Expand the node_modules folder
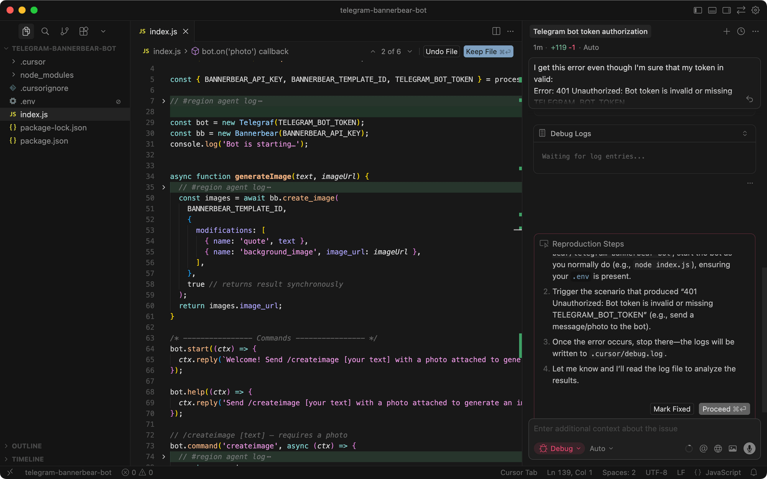The height and width of the screenshot is (479, 767). tap(47, 75)
